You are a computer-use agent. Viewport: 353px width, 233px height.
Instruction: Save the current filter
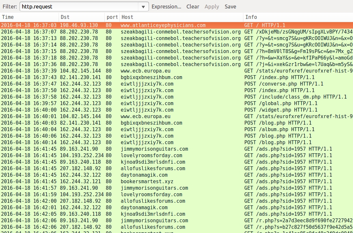[x=230, y=7]
